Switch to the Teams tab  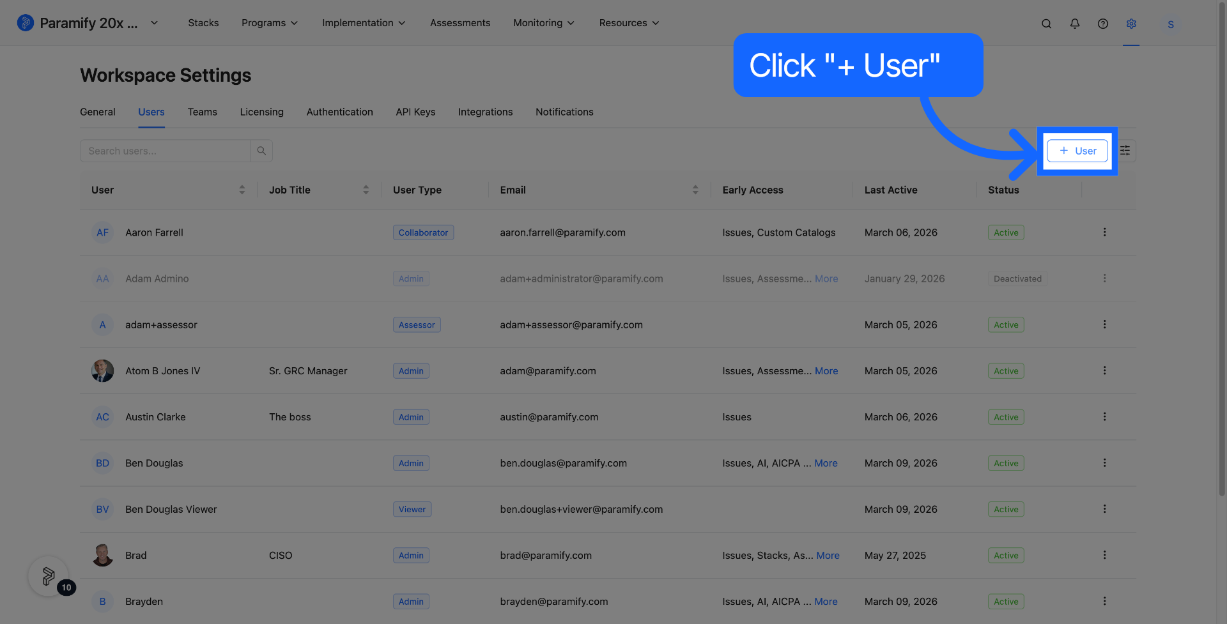pos(203,112)
